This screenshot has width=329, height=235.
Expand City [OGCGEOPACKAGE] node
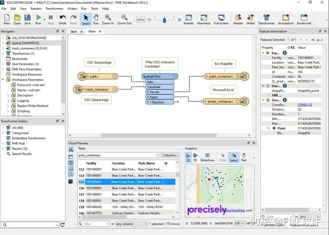[3, 38]
